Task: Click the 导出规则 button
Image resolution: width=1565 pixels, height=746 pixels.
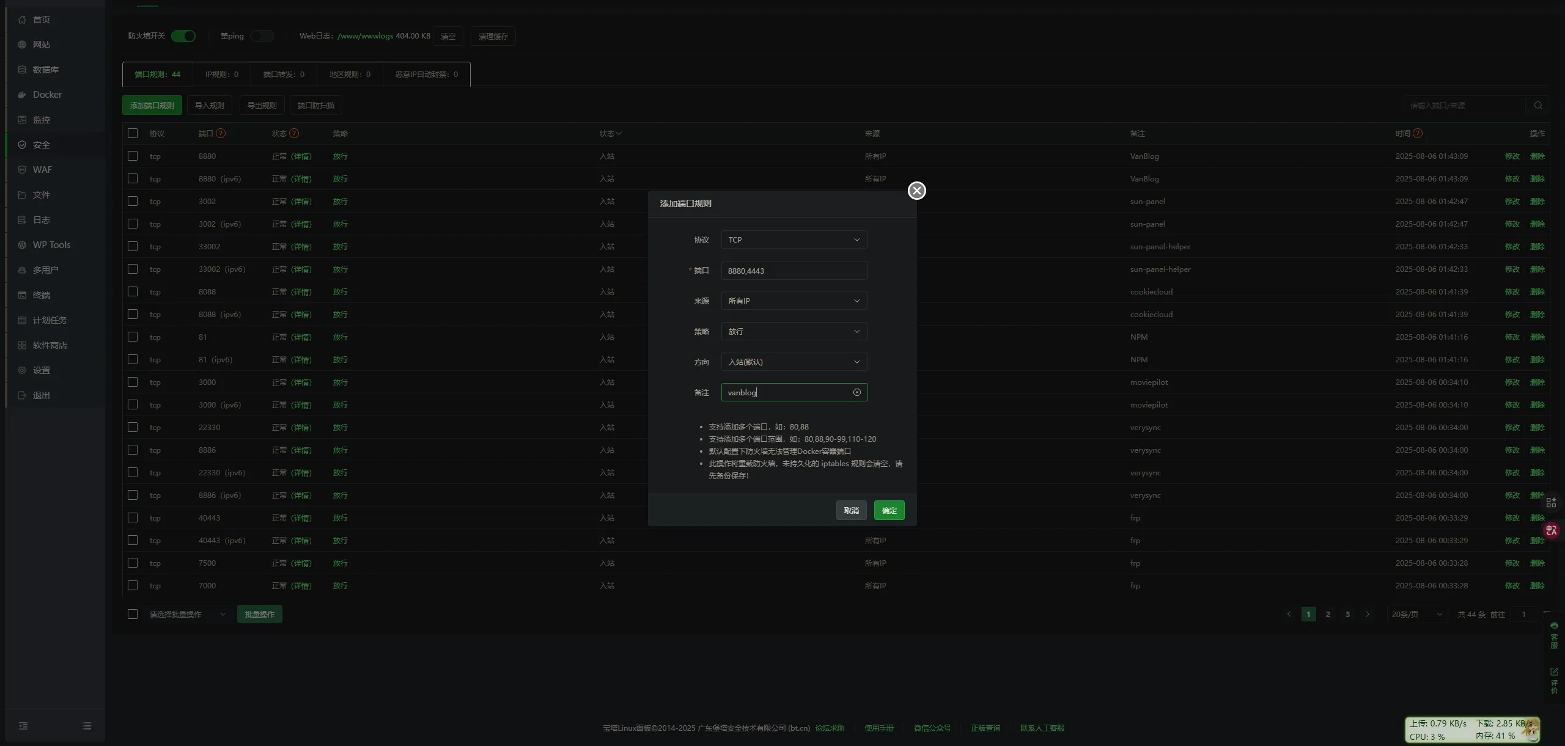Action: (x=262, y=105)
